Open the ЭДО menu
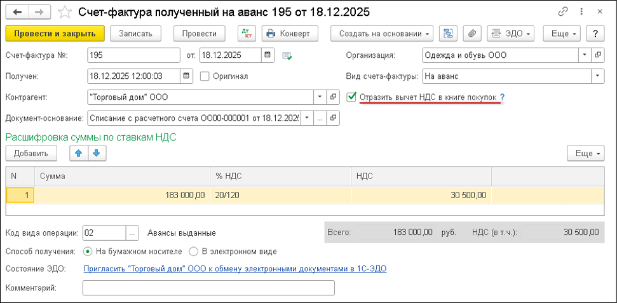This screenshot has width=617, height=303. tap(510, 34)
